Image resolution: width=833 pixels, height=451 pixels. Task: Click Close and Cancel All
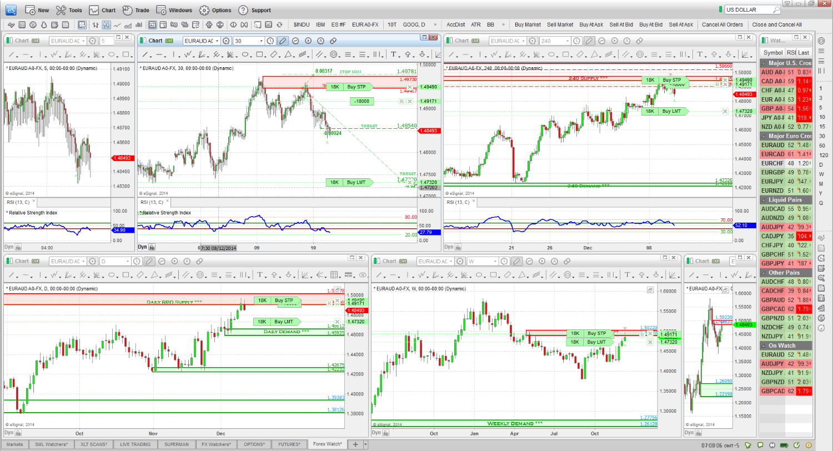[x=776, y=24]
